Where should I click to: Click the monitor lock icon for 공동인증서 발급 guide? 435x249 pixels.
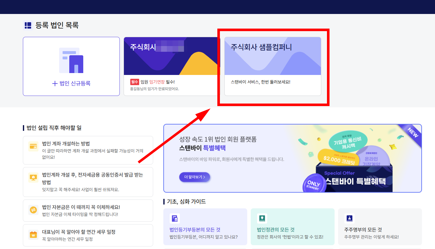tap(33, 178)
